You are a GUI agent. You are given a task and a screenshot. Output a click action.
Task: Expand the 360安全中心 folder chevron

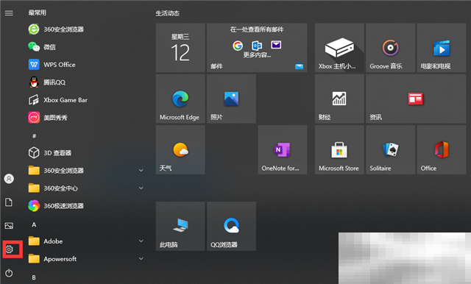point(141,188)
